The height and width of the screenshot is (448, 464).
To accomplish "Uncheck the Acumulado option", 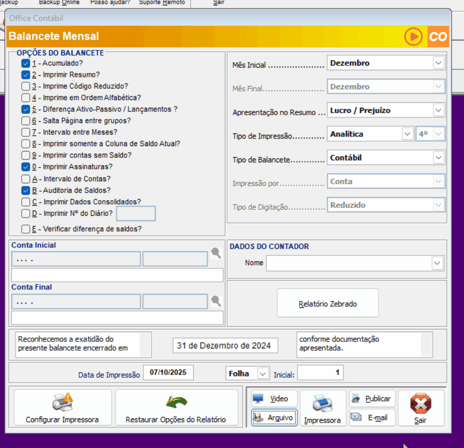I will pos(25,63).
